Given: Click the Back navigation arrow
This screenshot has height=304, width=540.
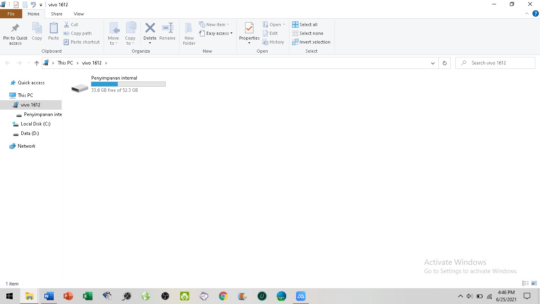Looking at the screenshot, I should 8,63.
